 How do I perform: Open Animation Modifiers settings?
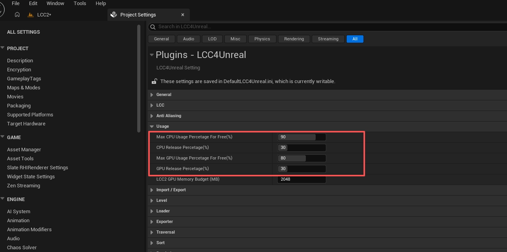29,229
